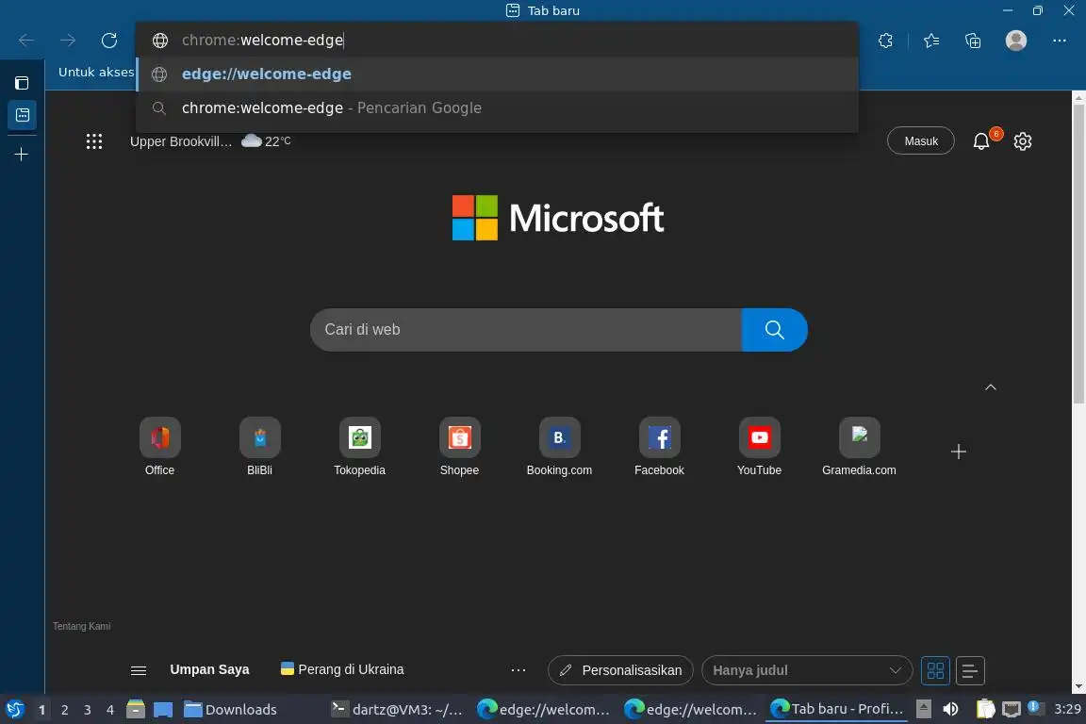Open the Gramedia.com quick link
The image size is (1086, 724).
pyautogui.click(x=859, y=447)
